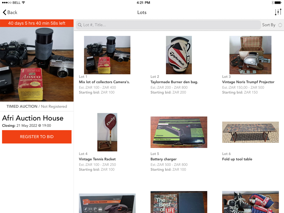Click the 'Lot 5' label
The height and width of the screenshot is (213, 284).
[x=155, y=154]
